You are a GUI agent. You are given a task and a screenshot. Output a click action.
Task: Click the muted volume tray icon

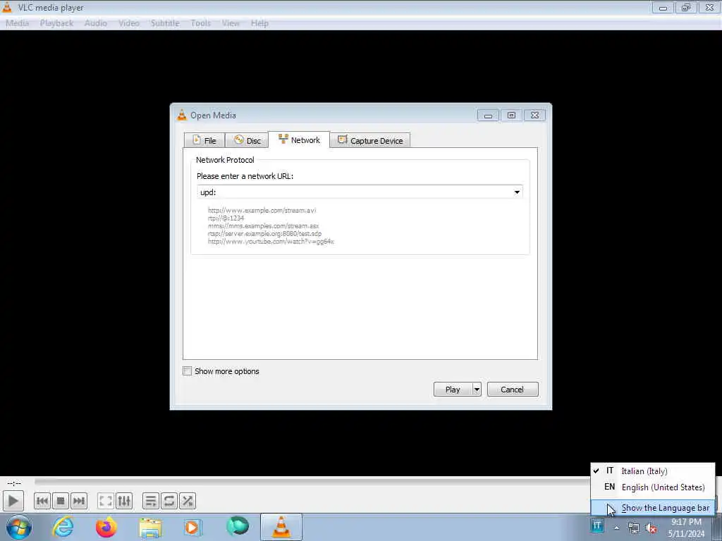[x=651, y=528]
